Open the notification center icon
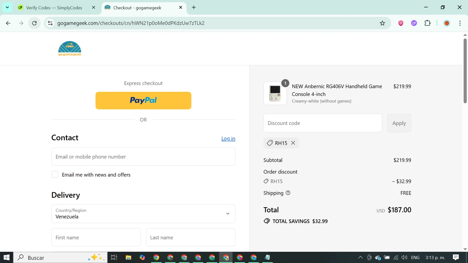Screen dimensions: 468x263 tap(456, 257)
